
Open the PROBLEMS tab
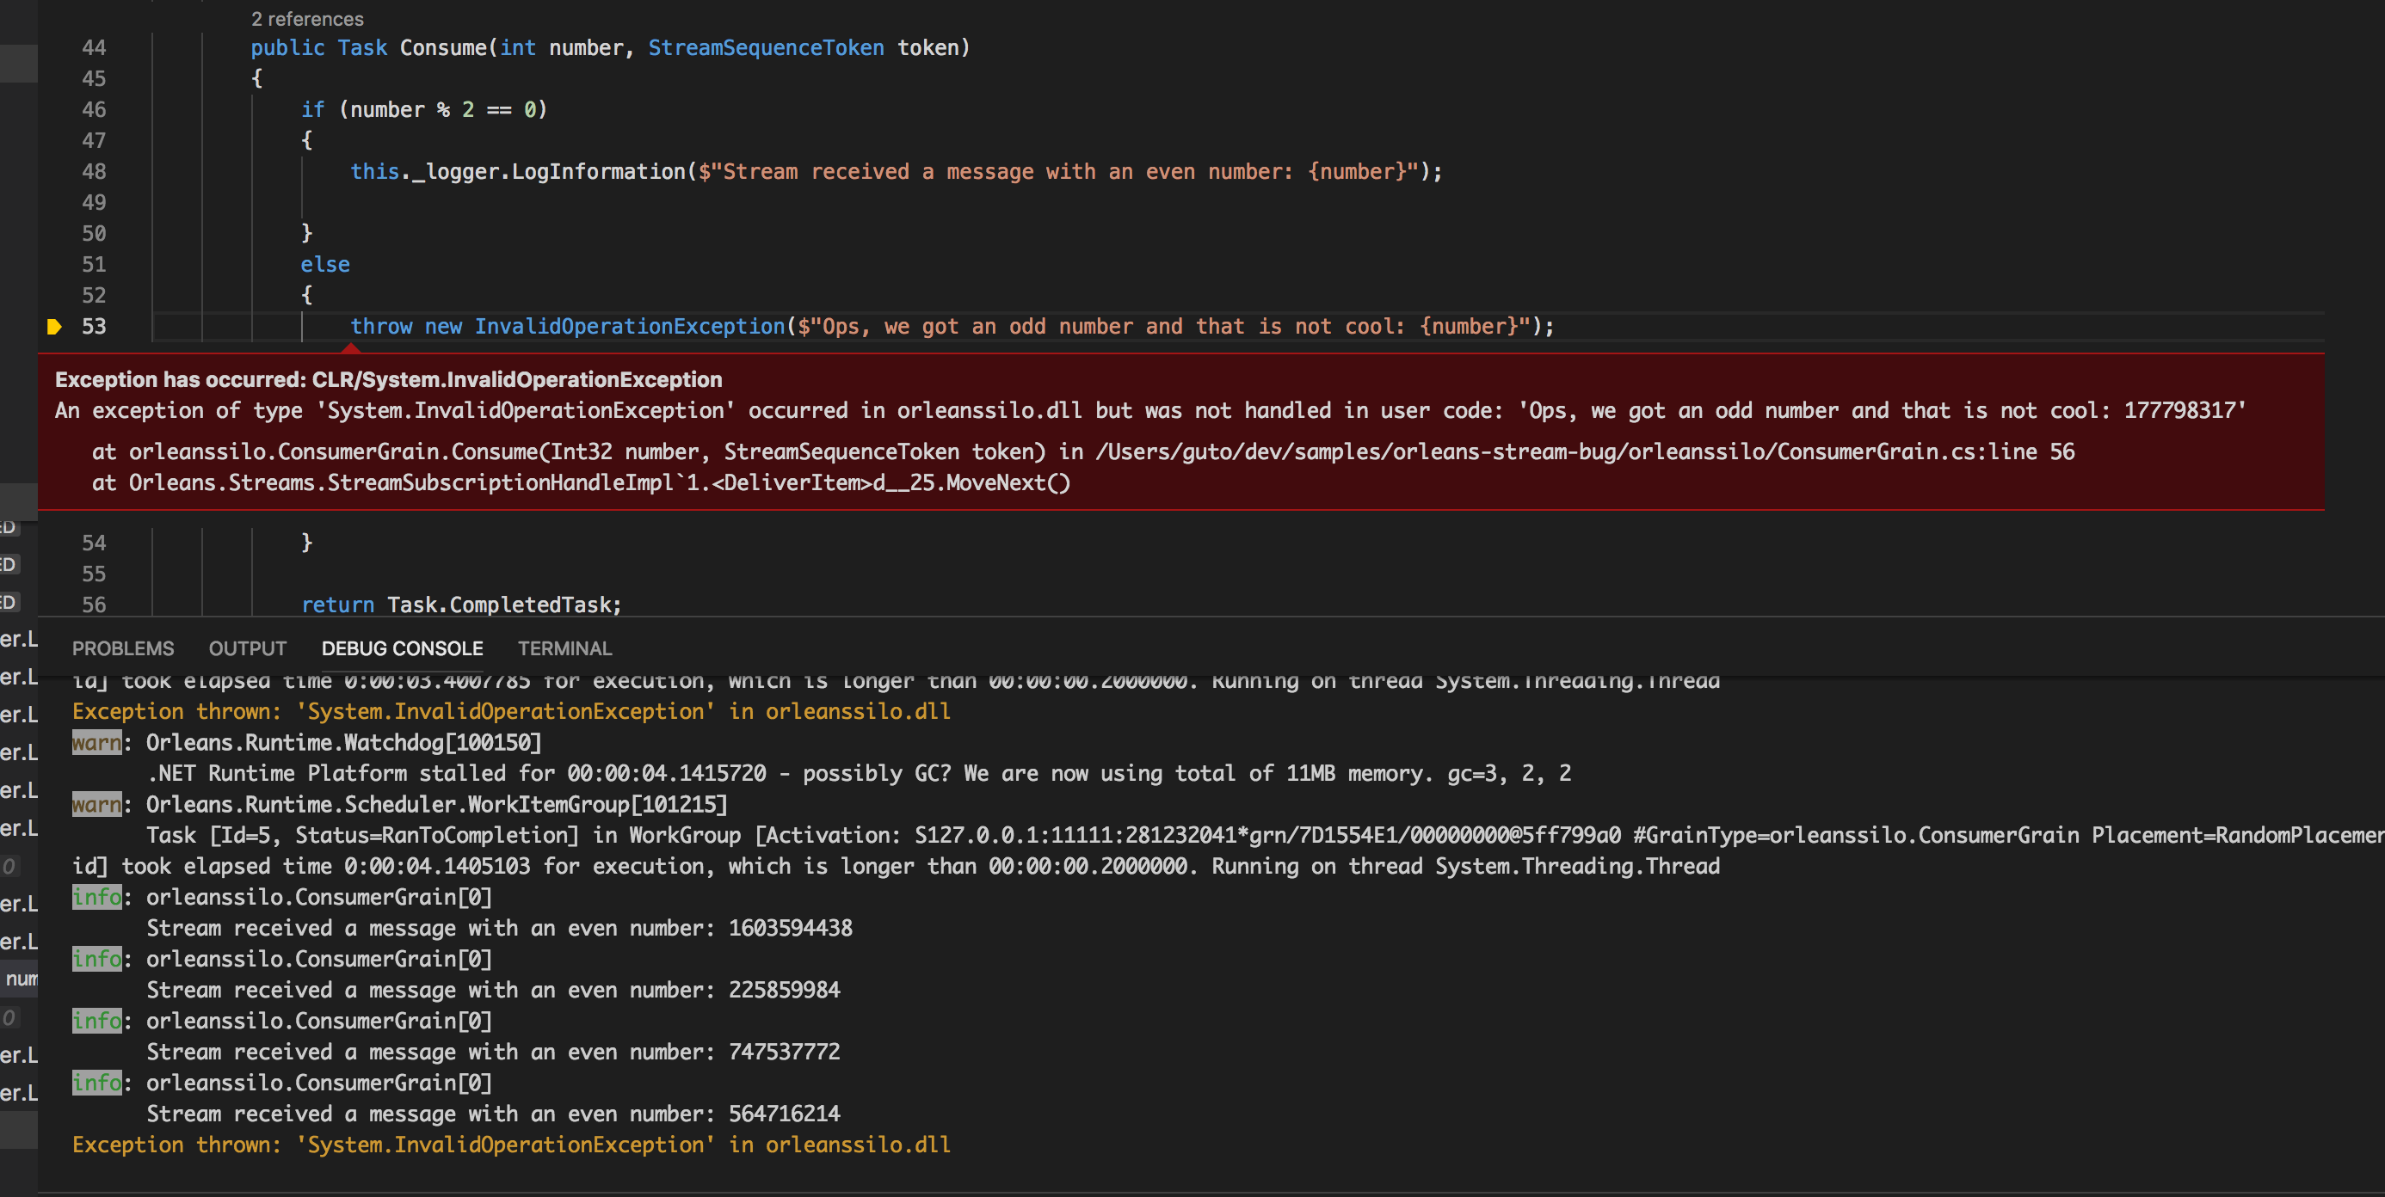click(123, 648)
